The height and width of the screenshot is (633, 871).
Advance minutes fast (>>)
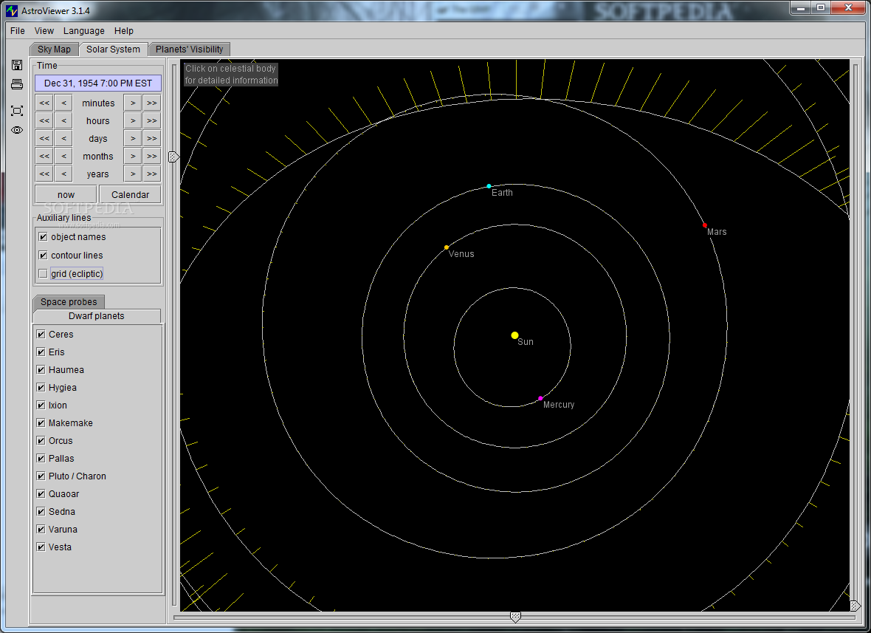152,103
